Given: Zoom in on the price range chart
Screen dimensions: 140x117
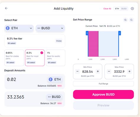Looking at the screenshot, I should (x=126, y=20).
